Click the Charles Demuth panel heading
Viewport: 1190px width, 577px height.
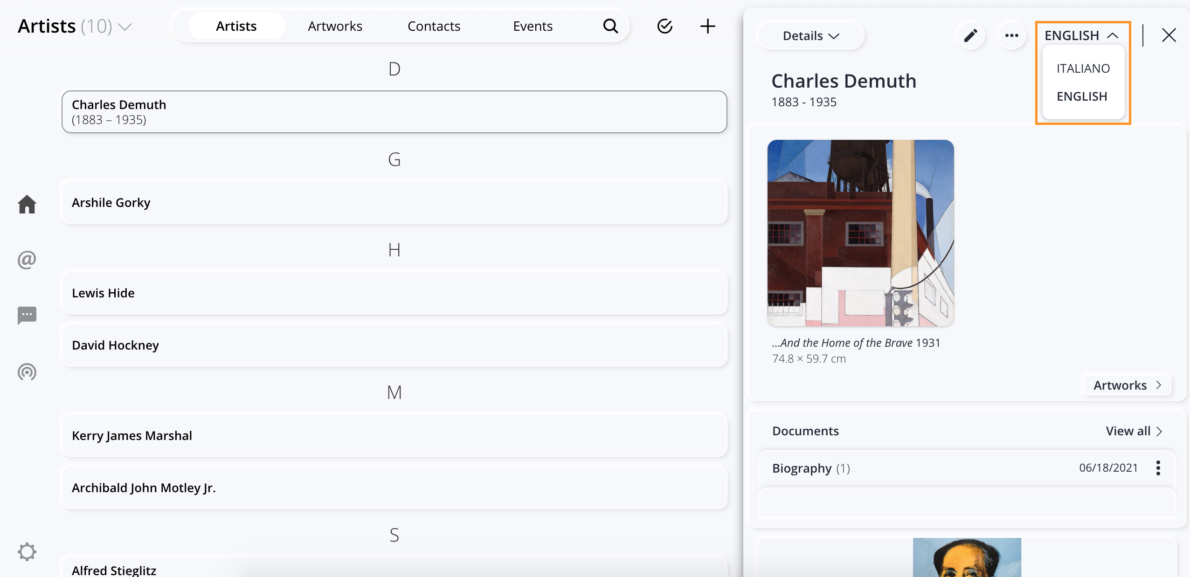point(844,81)
